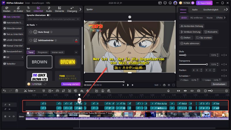Switch to the Geschwindigkeit tab
Screen dimensions: 231x130
[x=210, y=9]
